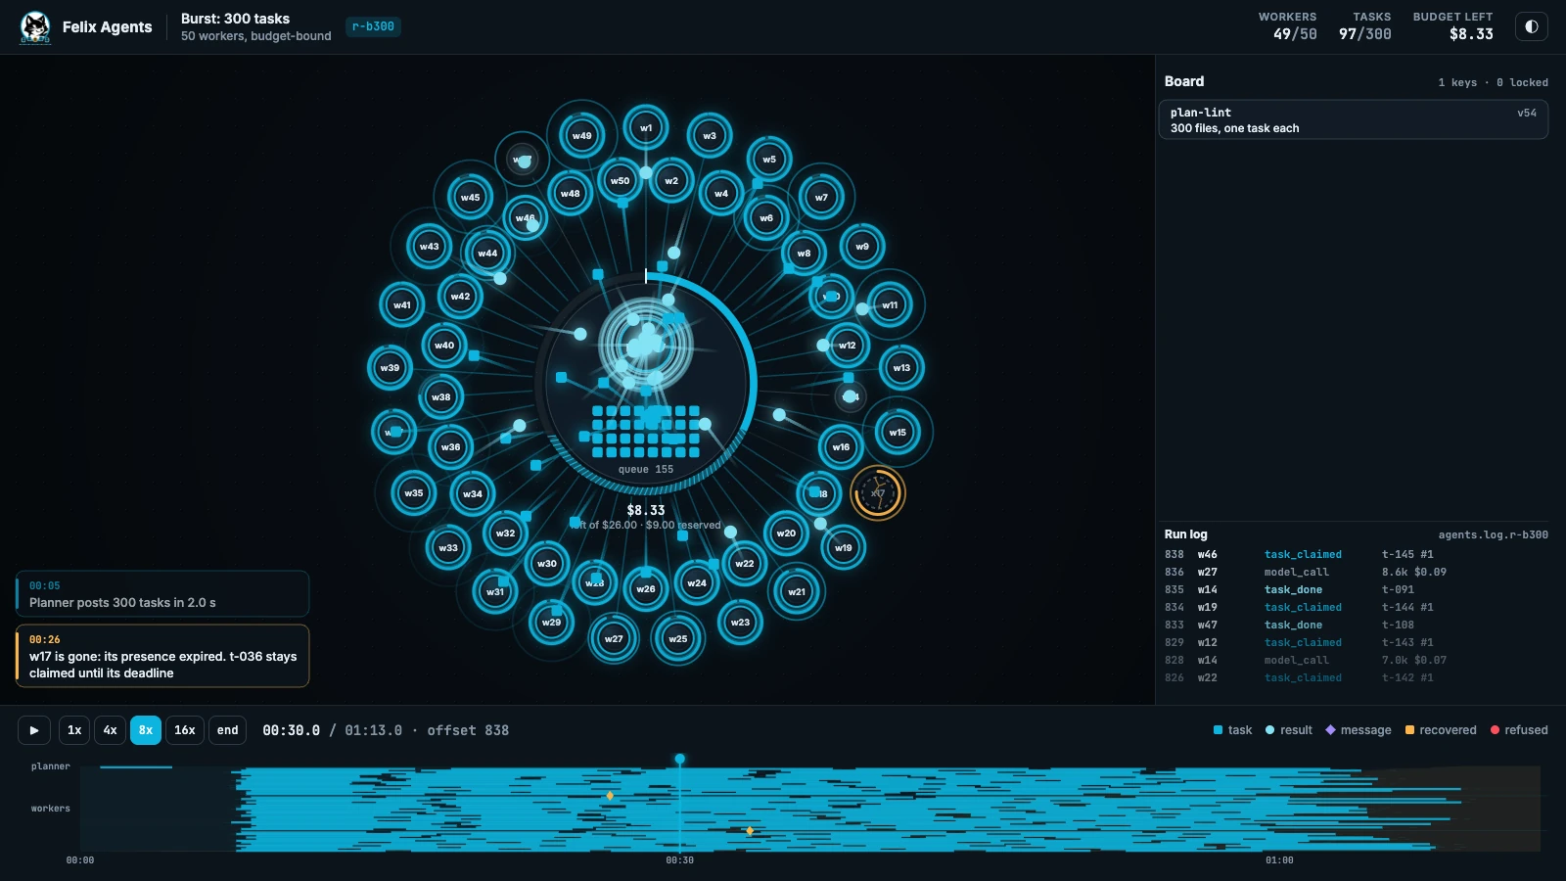This screenshot has height=881, width=1566.
Task: Select worker node w29
Action: pyautogui.click(x=552, y=623)
